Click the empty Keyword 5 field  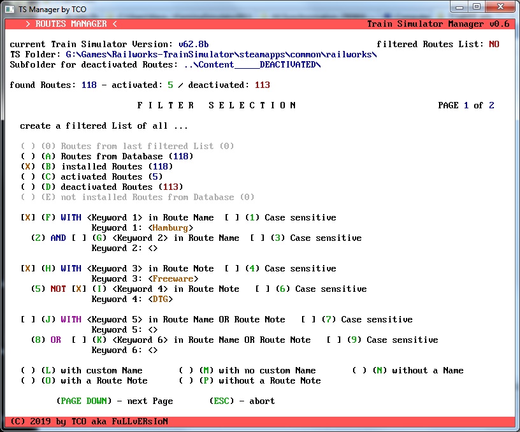[153, 330]
